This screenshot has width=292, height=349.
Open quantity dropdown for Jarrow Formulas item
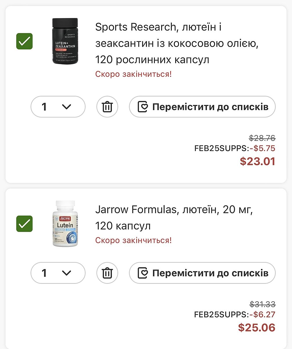[x=58, y=273]
